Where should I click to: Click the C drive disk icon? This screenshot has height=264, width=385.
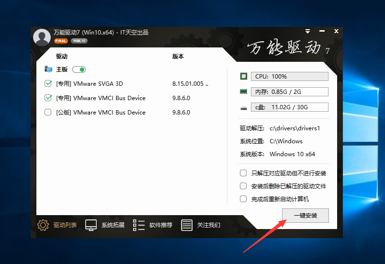pyautogui.click(x=244, y=108)
